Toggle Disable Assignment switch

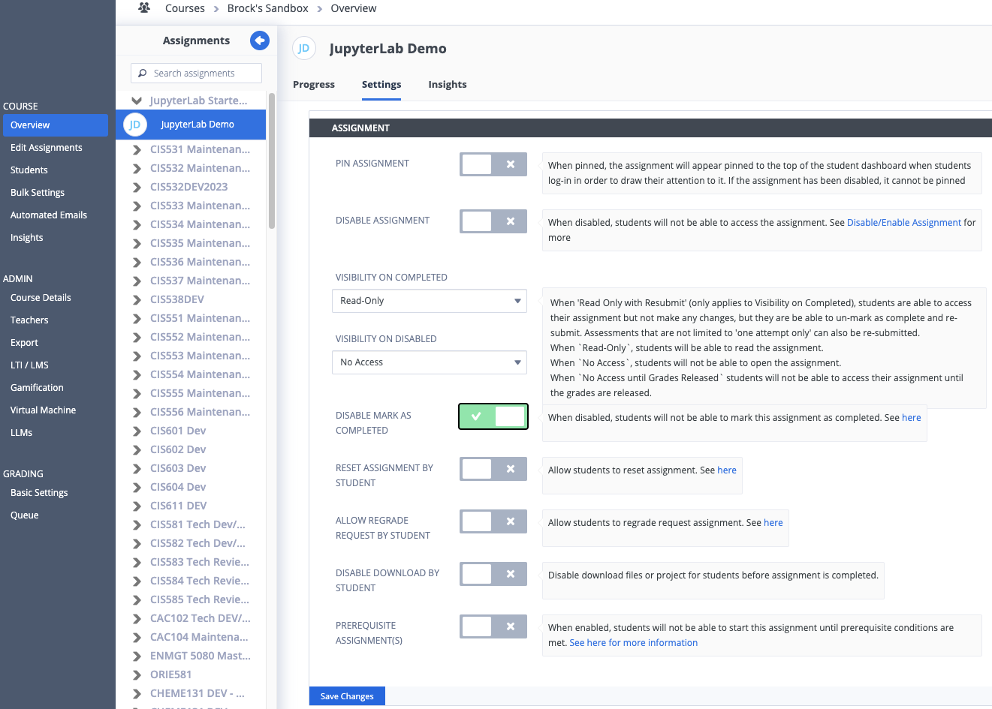tap(493, 221)
